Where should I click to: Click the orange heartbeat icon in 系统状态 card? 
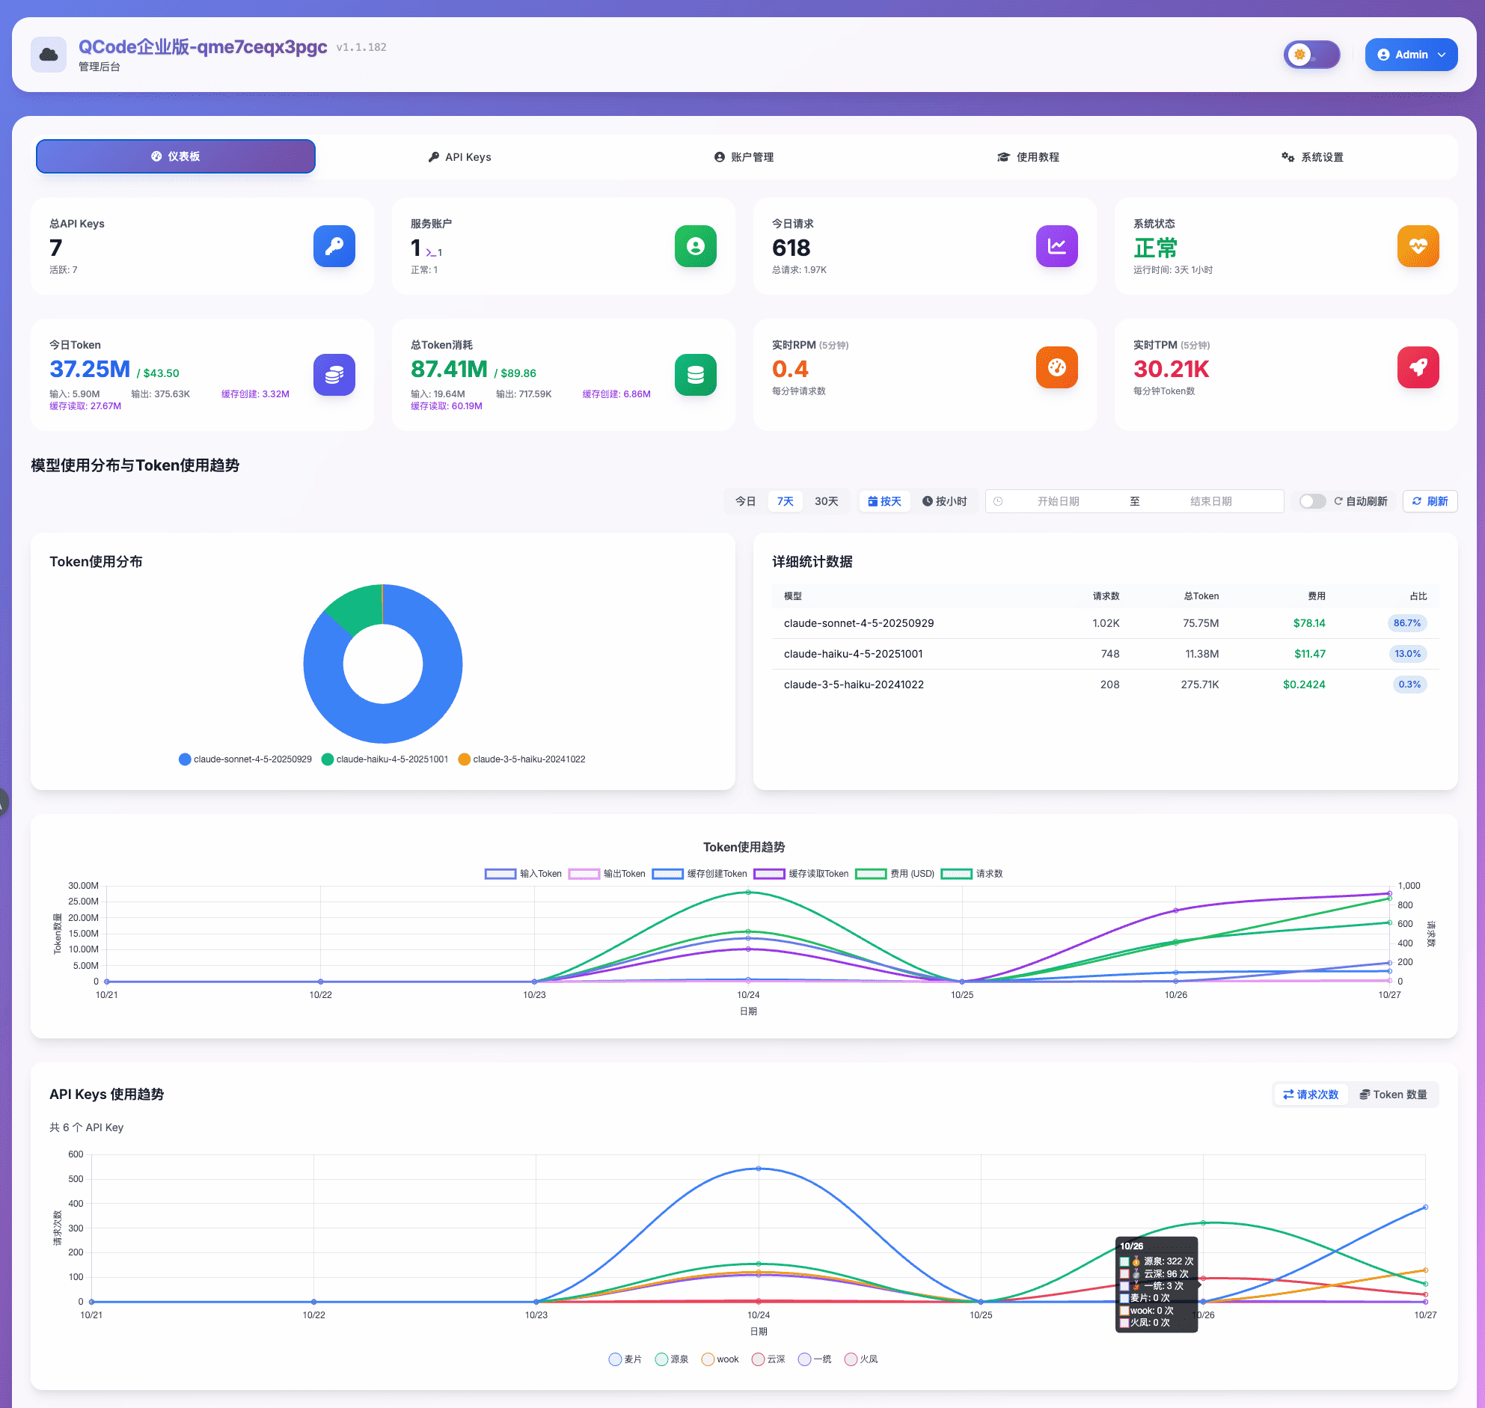[1417, 246]
